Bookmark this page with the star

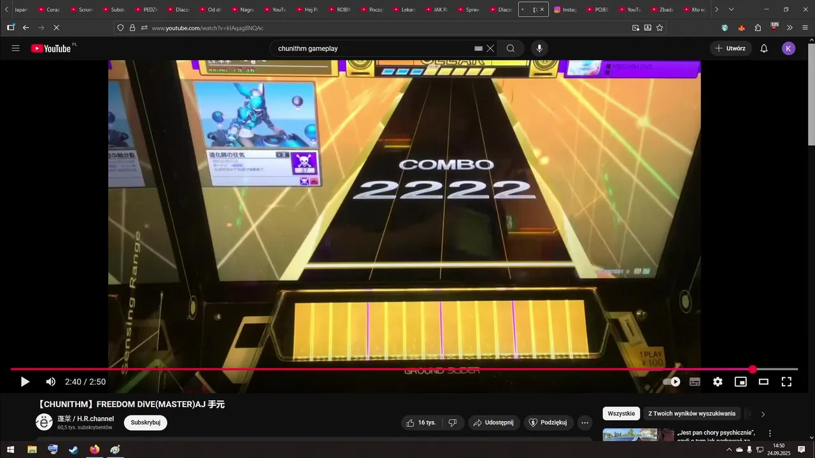click(660, 28)
